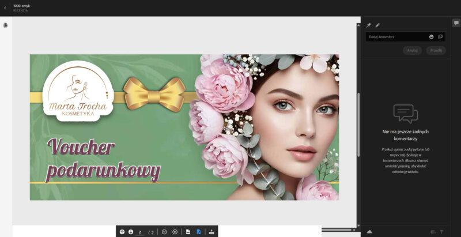The height and width of the screenshot is (237, 461).
Task: Zoom in with the plus button
Action: point(175,232)
